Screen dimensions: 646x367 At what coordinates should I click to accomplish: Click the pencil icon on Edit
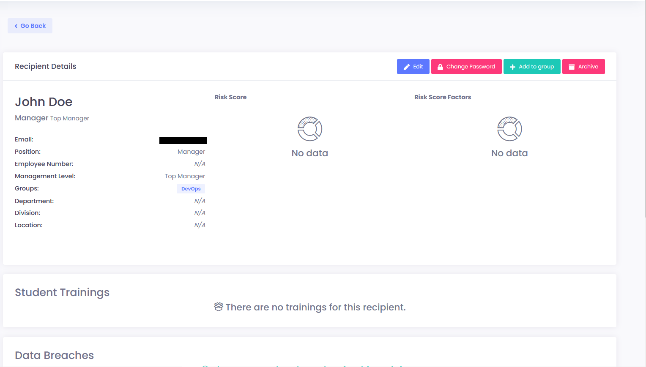click(406, 67)
